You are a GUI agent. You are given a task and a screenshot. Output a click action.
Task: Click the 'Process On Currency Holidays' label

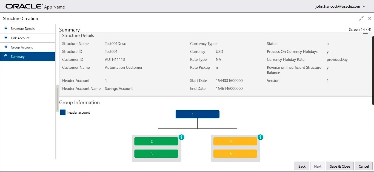[292, 51]
